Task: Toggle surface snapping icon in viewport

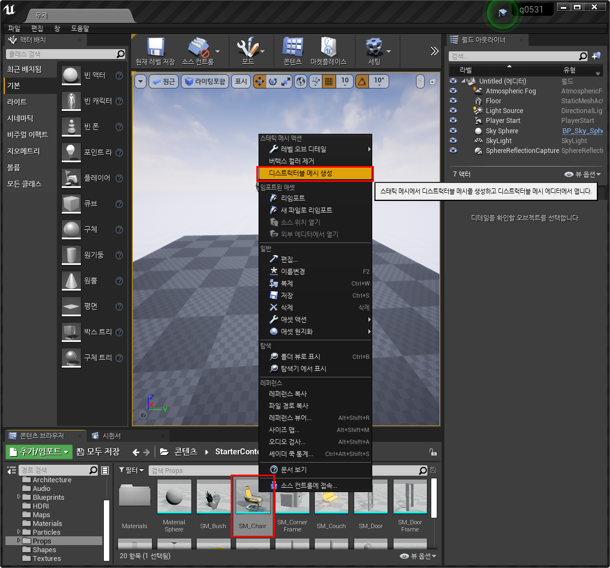Action: [316, 81]
